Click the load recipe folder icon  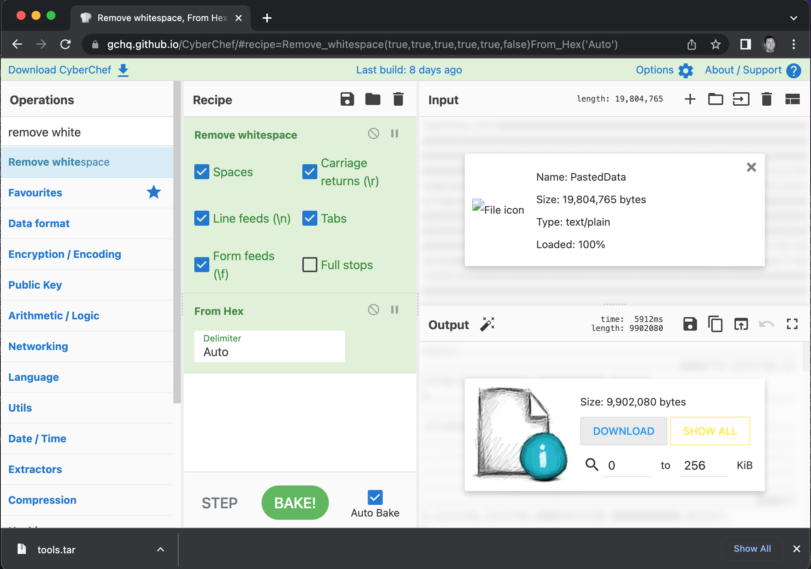point(372,100)
